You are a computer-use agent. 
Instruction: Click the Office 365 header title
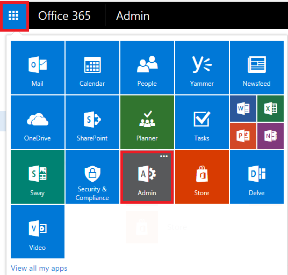(64, 16)
